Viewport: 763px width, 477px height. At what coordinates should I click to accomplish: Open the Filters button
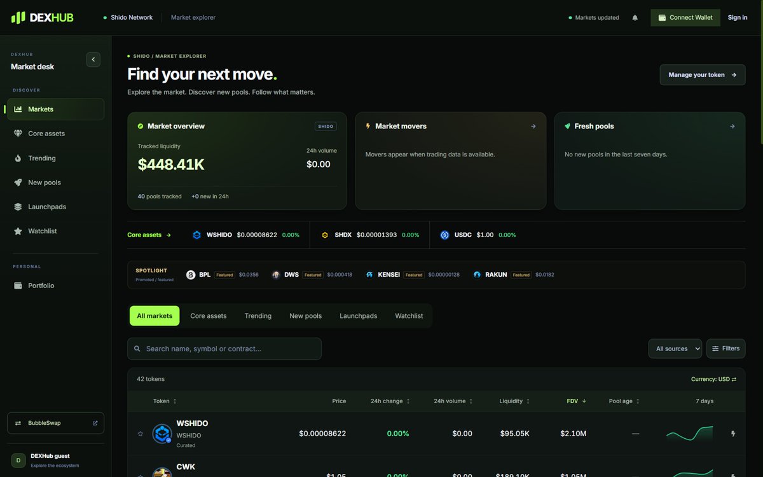pyautogui.click(x=726, y=349)
